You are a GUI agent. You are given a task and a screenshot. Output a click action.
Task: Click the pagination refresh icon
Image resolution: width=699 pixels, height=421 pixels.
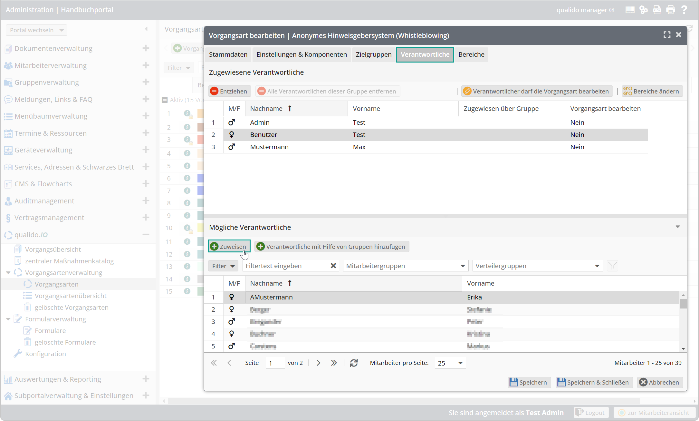click(x=354, y=363)
